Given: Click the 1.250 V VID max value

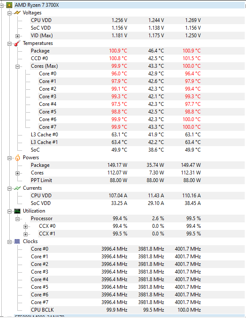Looking at the screenshot, I should pos(193,36).
